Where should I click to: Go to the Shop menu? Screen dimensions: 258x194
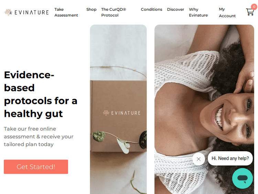click(x=91, y=9)
